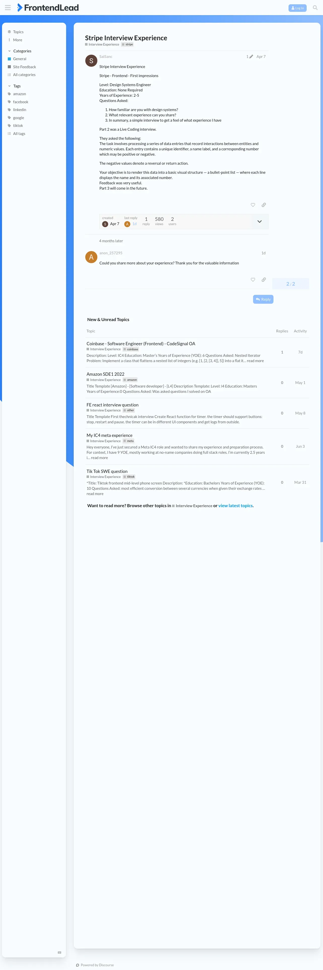
Task: Click the Mar 31 activity cell
Action: coord(300,482)
